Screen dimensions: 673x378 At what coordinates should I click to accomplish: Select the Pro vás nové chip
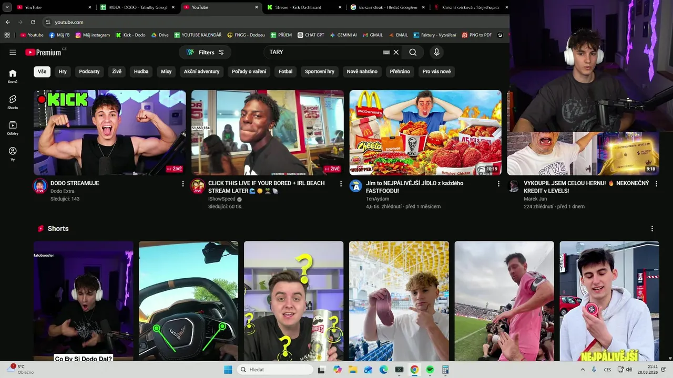pos(436,71)
